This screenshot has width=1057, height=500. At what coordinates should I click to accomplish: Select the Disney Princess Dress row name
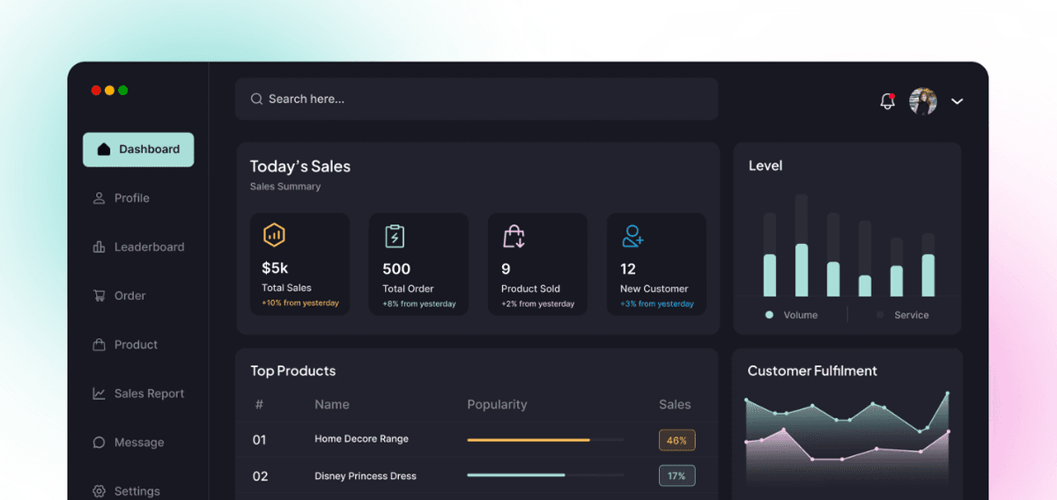pos(366,476)
